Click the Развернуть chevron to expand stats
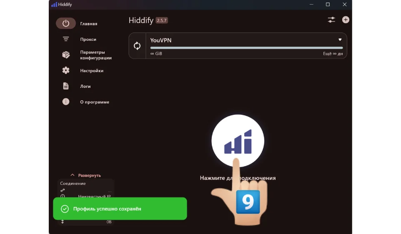Image resolution: width=401 pixels, height=234 pixels. [x=73, y=175]
